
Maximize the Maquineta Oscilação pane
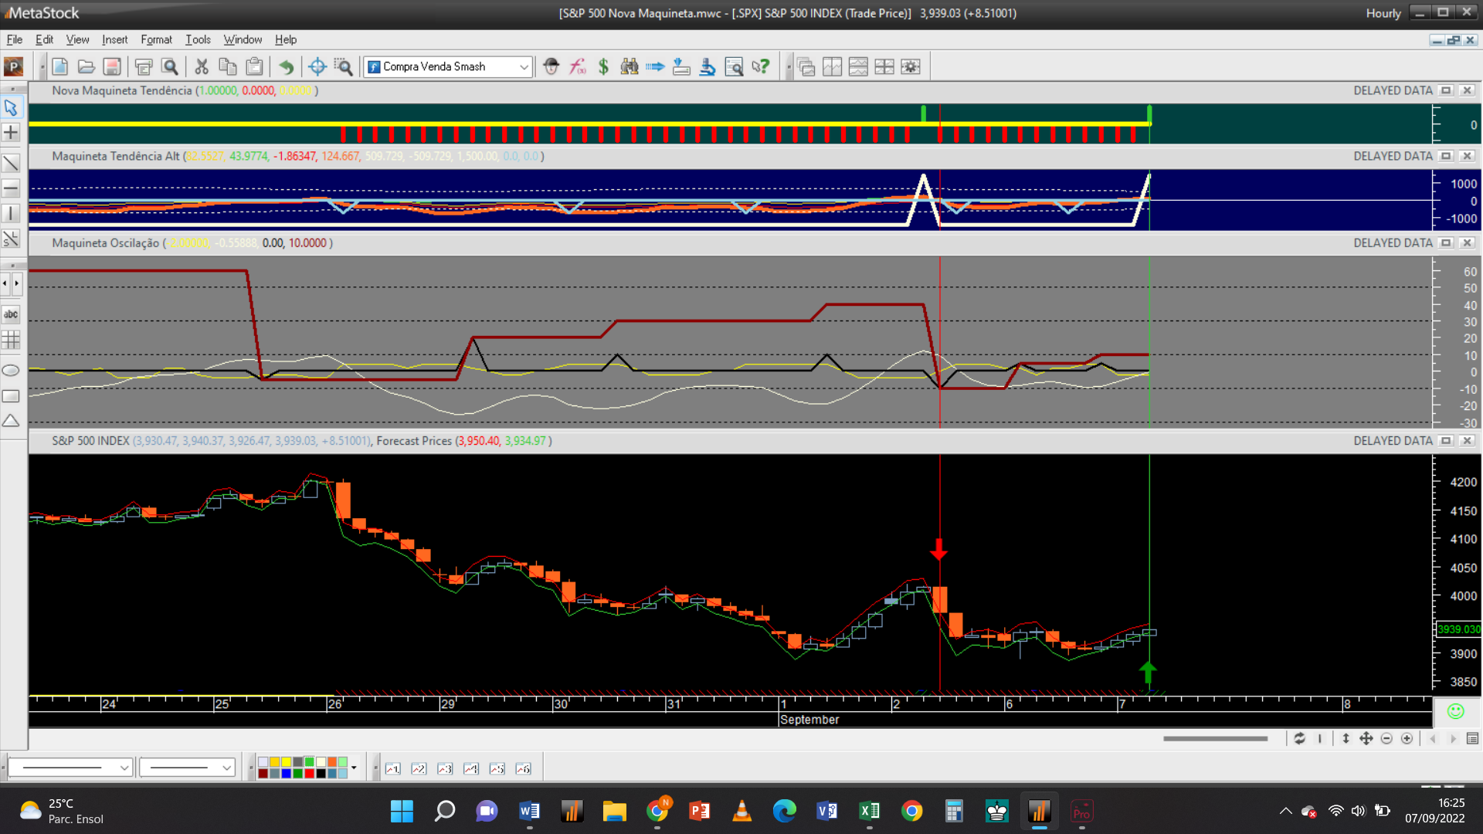click(x=1446, y=243)
